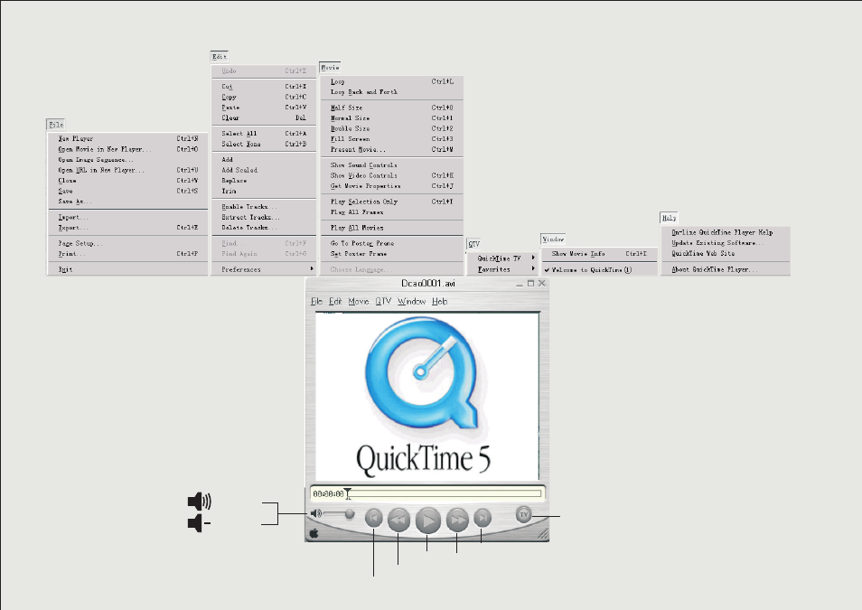The image size is (862, 610).
Task: Click the Play button in the player
Action: click(427, 521)
